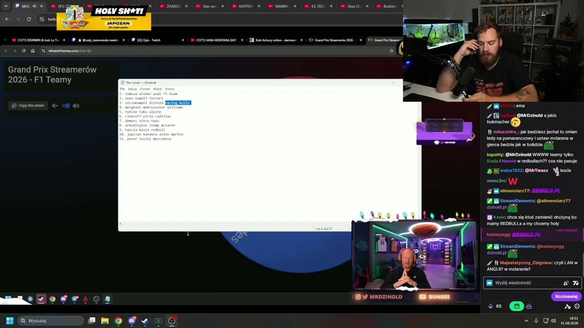This screenshot has height=328, width=584.
Task: Click line arkadiojose stomp mclaren
Action: pos(147,125)
